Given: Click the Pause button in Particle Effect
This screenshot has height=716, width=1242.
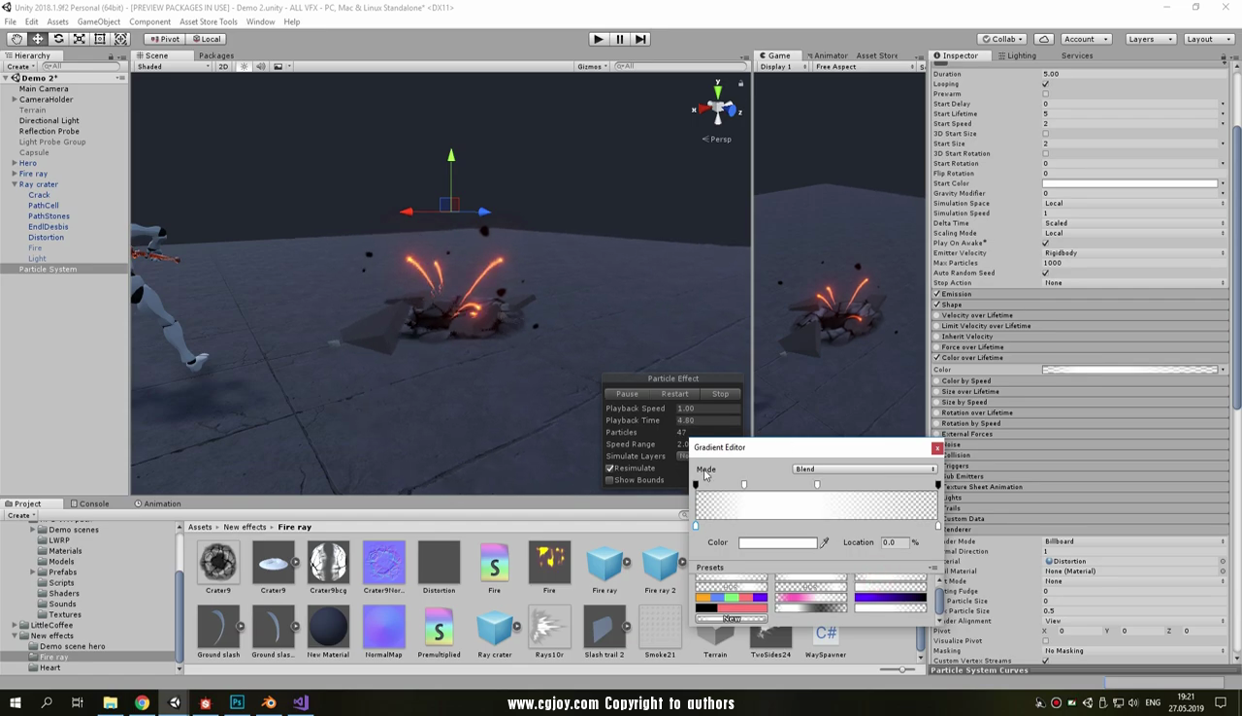Looking at the screenshot, I should tap(627, 394).
